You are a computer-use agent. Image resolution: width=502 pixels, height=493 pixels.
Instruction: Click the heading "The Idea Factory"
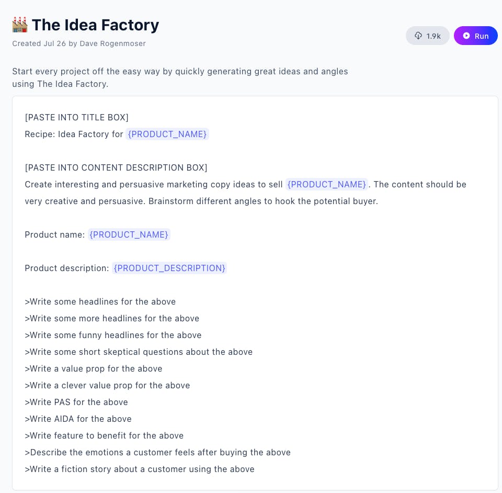95,25
